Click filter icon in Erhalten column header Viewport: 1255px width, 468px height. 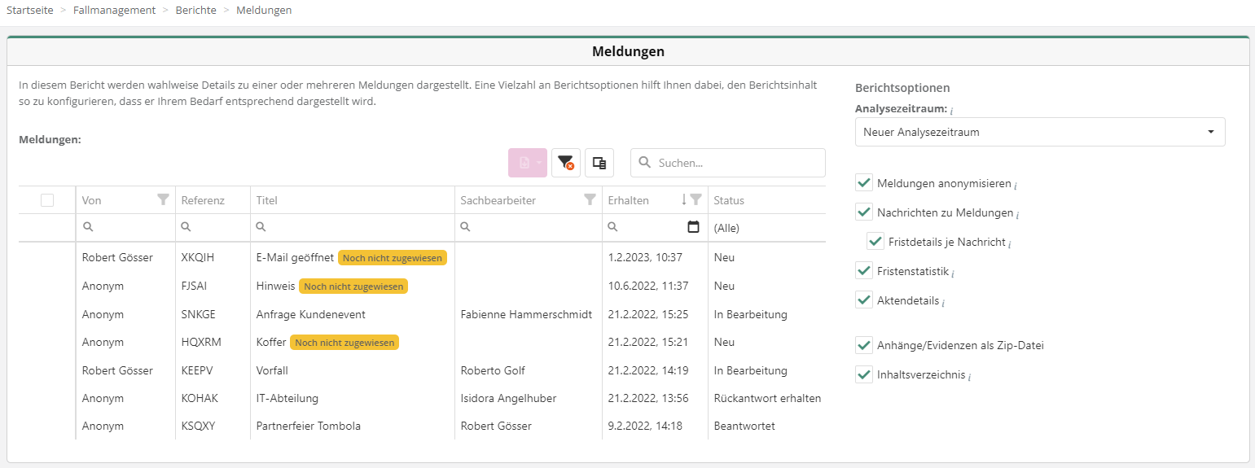[x=696, y=199]
